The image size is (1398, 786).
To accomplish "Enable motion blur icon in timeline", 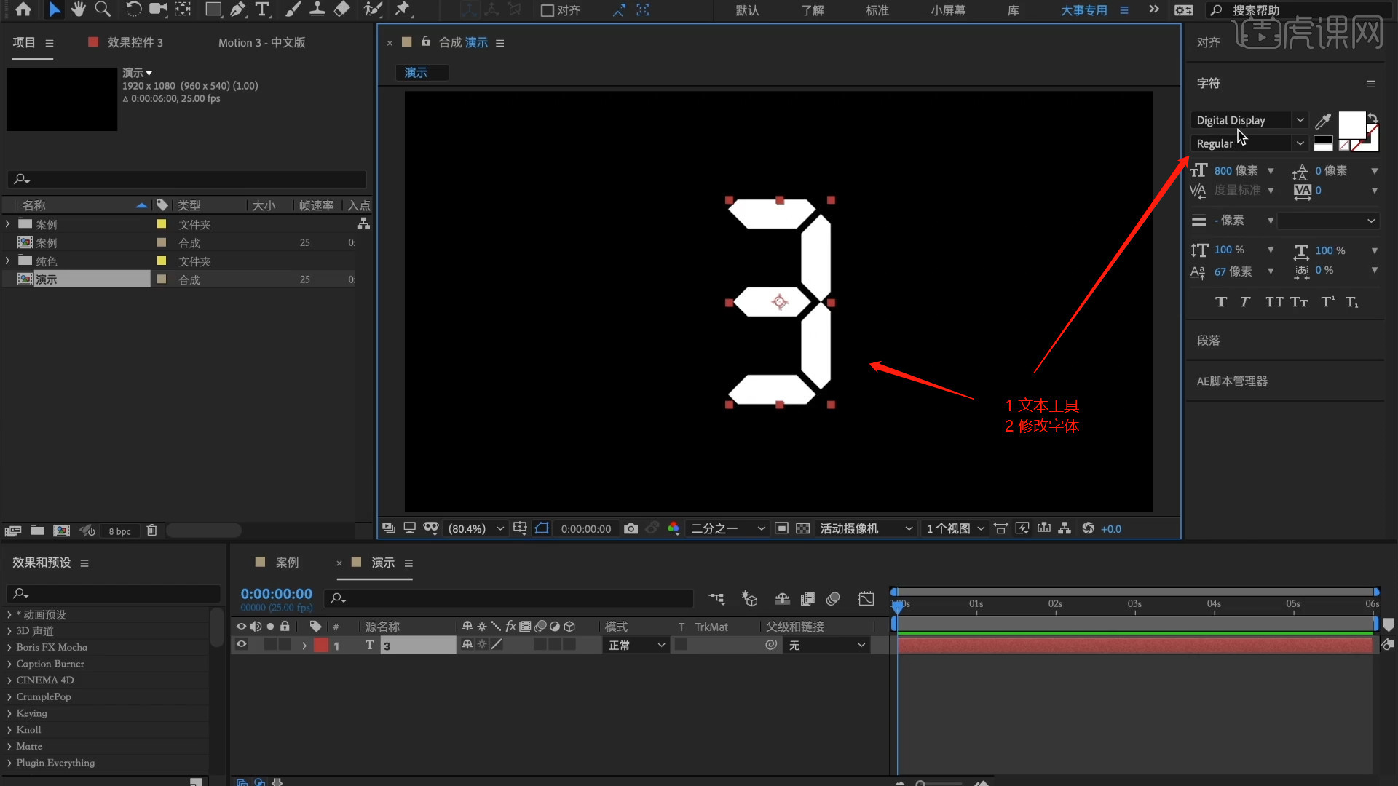I will (833, 598).
